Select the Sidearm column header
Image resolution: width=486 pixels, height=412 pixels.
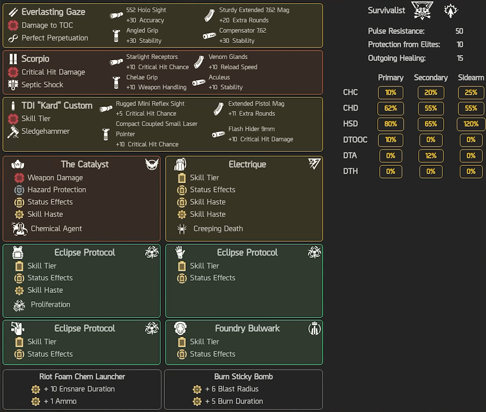[471, 78]
